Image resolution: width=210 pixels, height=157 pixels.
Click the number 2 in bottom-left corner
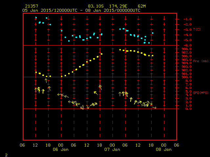coord(6,155)
